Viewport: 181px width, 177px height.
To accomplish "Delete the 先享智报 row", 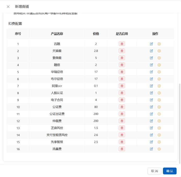I will [159, 142].
